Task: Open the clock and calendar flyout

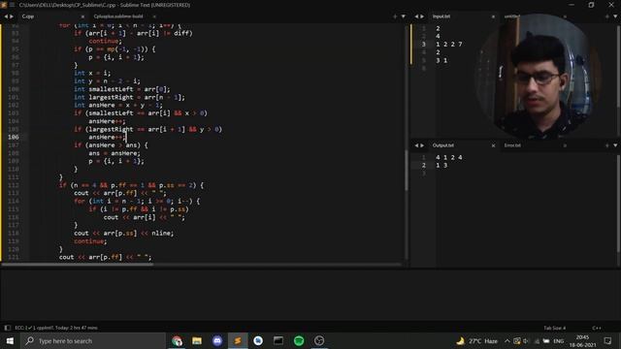Action: tap(582, 340)
